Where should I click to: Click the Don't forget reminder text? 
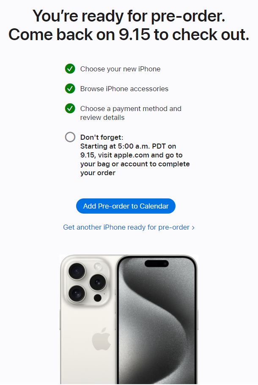(135, 155)
